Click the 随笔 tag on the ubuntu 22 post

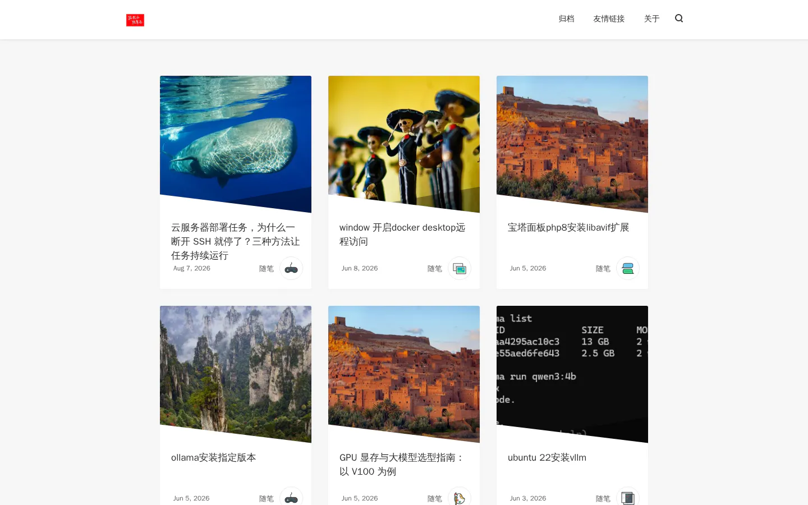point(603,498)
